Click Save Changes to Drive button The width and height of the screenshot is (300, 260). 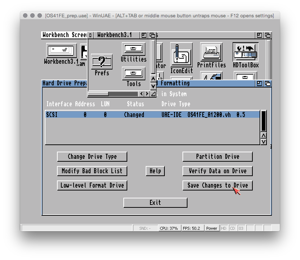tap(217, 185)
